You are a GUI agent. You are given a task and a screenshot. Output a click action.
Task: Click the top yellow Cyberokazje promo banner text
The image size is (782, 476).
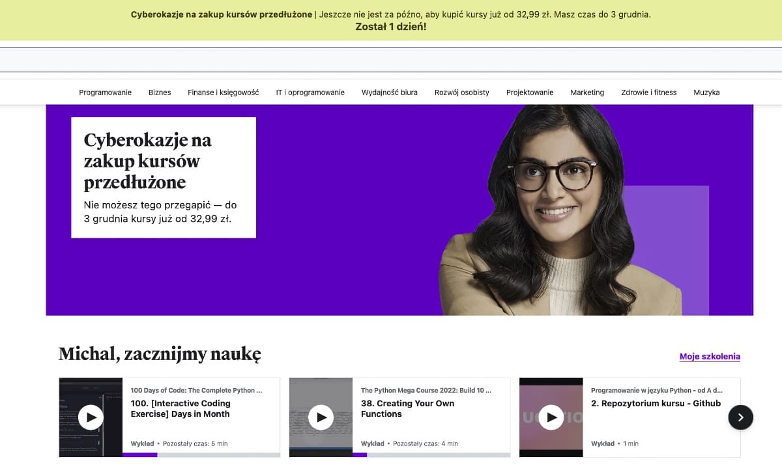point(391,14)
